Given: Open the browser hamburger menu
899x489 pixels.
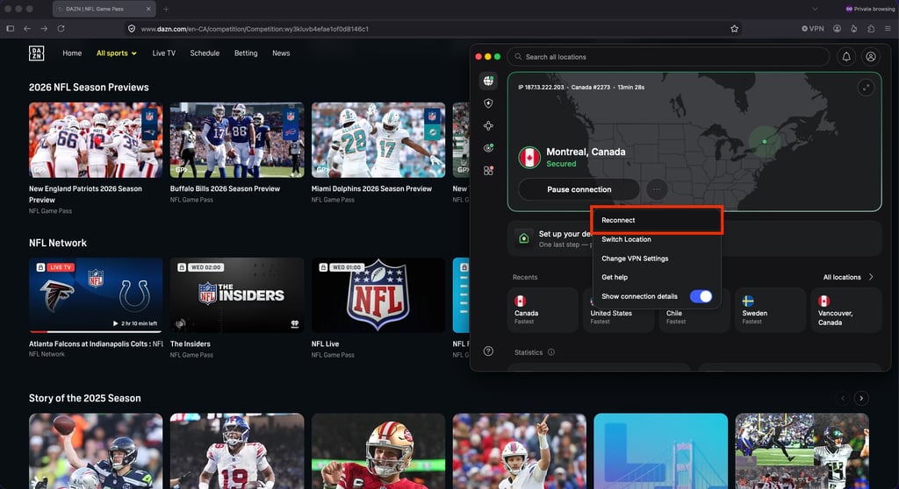Looking at the screenshot, I should pos(888,29).
